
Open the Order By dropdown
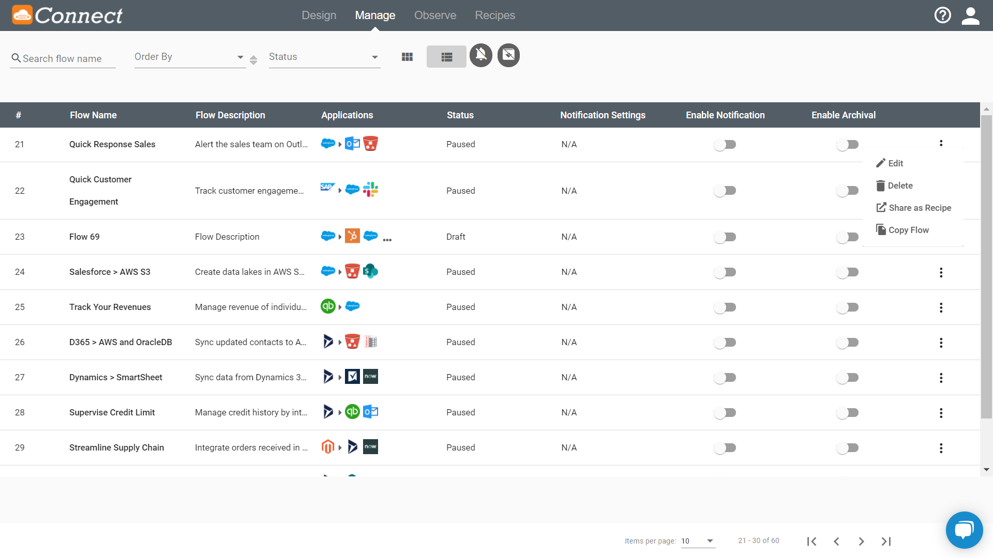[190, 57]
